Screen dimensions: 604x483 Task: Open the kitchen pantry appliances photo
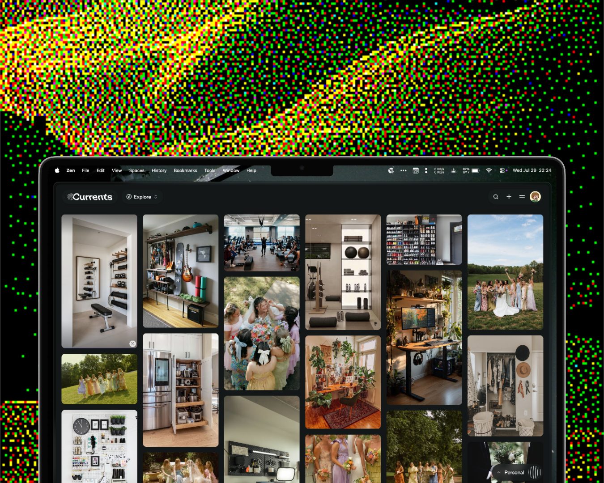181,390
